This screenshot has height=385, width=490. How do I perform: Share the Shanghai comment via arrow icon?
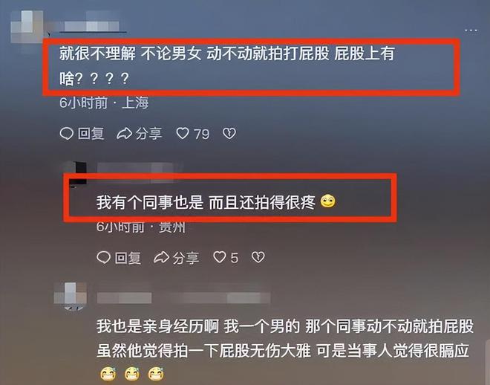coord(125,134)
